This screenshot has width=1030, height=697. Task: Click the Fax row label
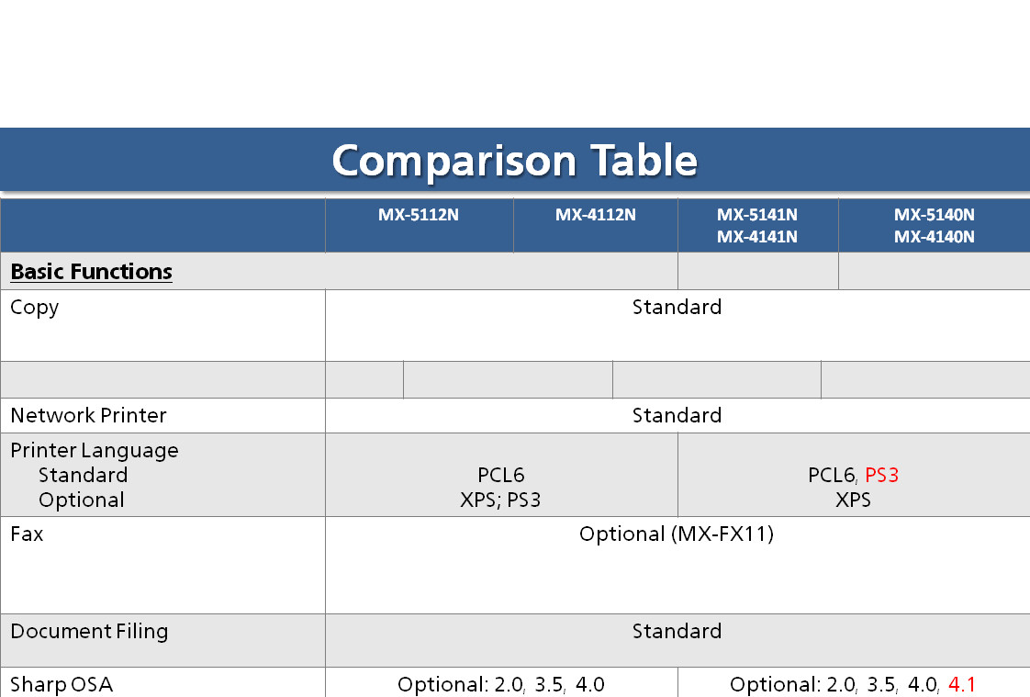(x=27, y=534)
